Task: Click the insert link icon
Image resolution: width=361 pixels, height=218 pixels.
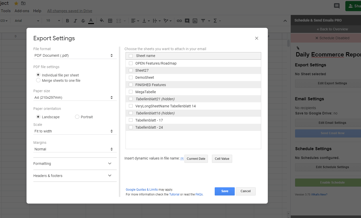Action: point(179,21)
